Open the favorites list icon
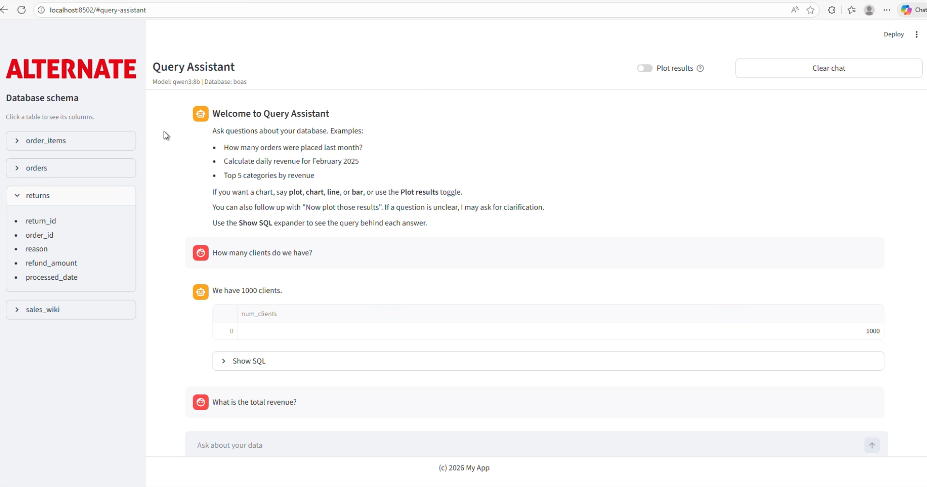 [852, 10]
